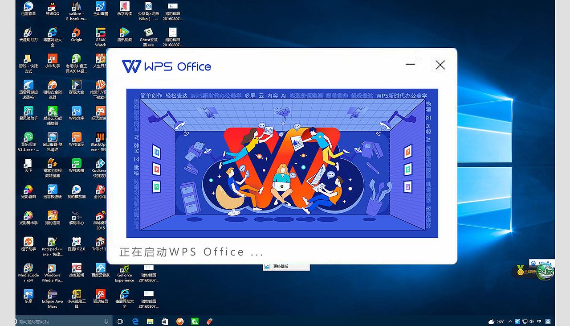Select the Ghost安装器.exe desktop file
Viewport: 570px width, 326px height.
click(149, 37)
